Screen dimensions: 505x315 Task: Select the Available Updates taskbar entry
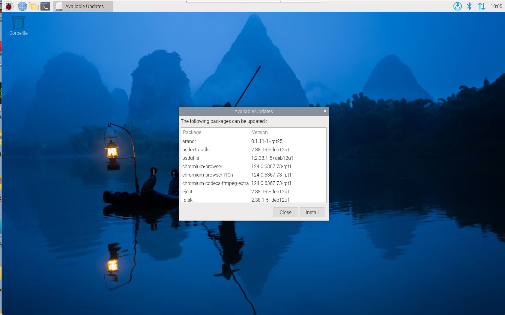point(83,6)
